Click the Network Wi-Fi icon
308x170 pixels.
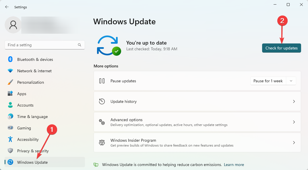click(10, 71)
